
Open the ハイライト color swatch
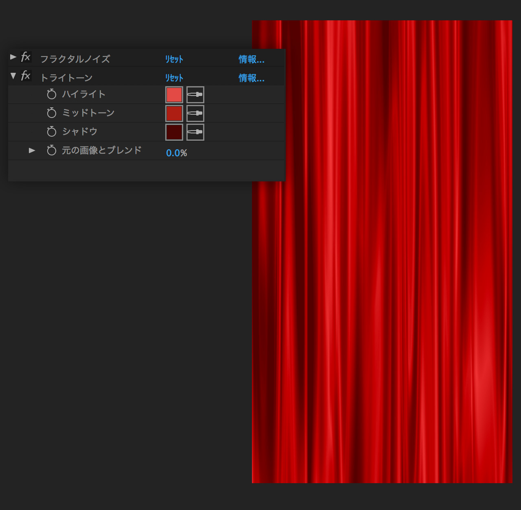coord(174,95)
